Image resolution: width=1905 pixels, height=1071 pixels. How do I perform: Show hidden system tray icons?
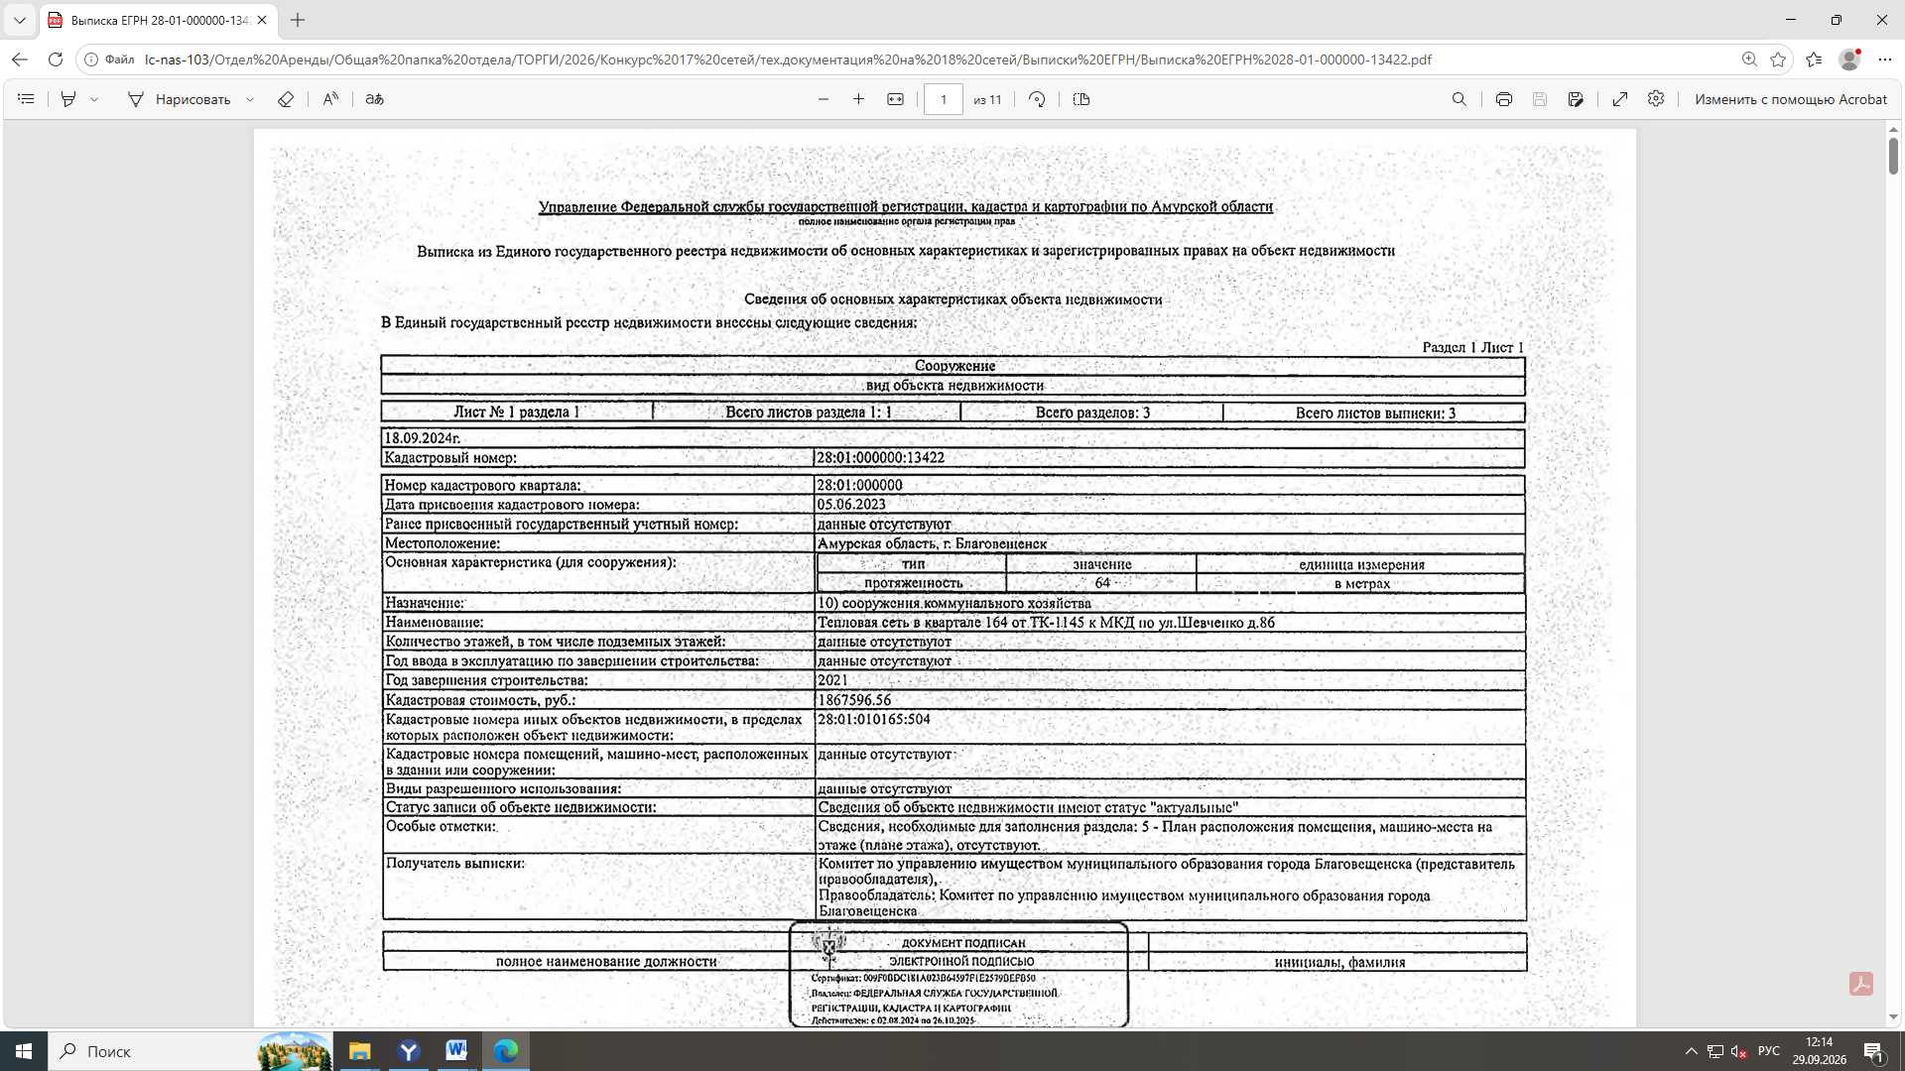(1691, 1051)
